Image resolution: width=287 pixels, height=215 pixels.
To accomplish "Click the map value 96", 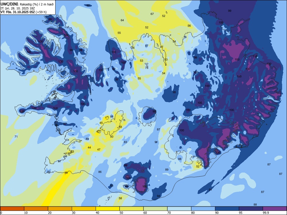I will click(56, 125).
